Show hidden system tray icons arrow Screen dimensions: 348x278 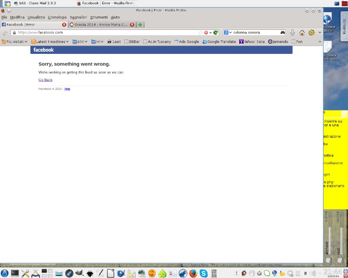pos(320,273)
